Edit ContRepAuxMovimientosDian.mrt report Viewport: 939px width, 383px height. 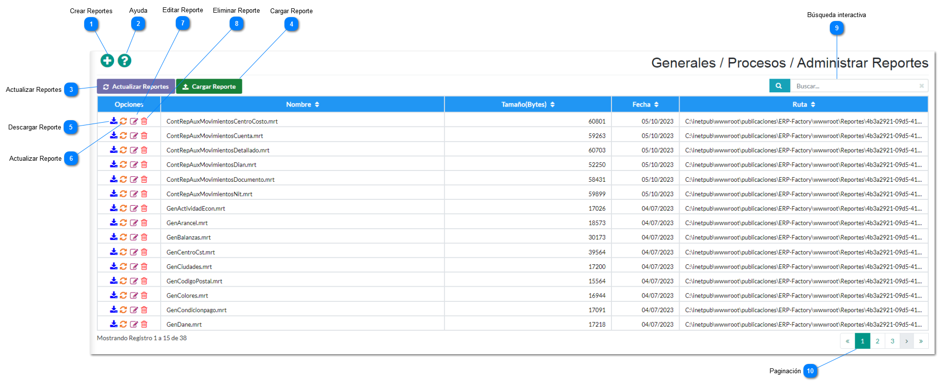[134, 165]
